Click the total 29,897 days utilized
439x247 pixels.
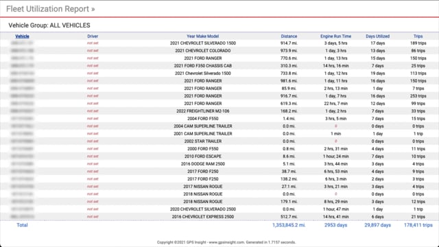point(377,225)
